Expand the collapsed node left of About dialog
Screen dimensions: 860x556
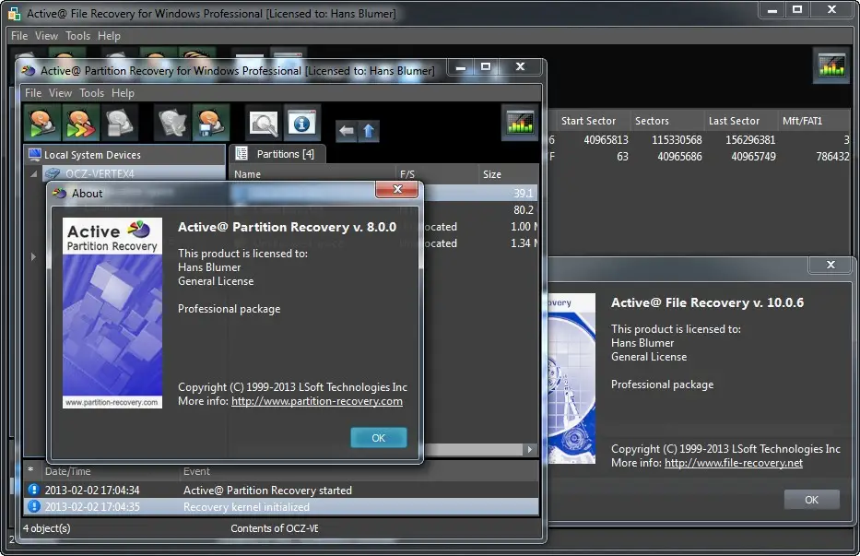pyautogui.click(x=33, y=256)
